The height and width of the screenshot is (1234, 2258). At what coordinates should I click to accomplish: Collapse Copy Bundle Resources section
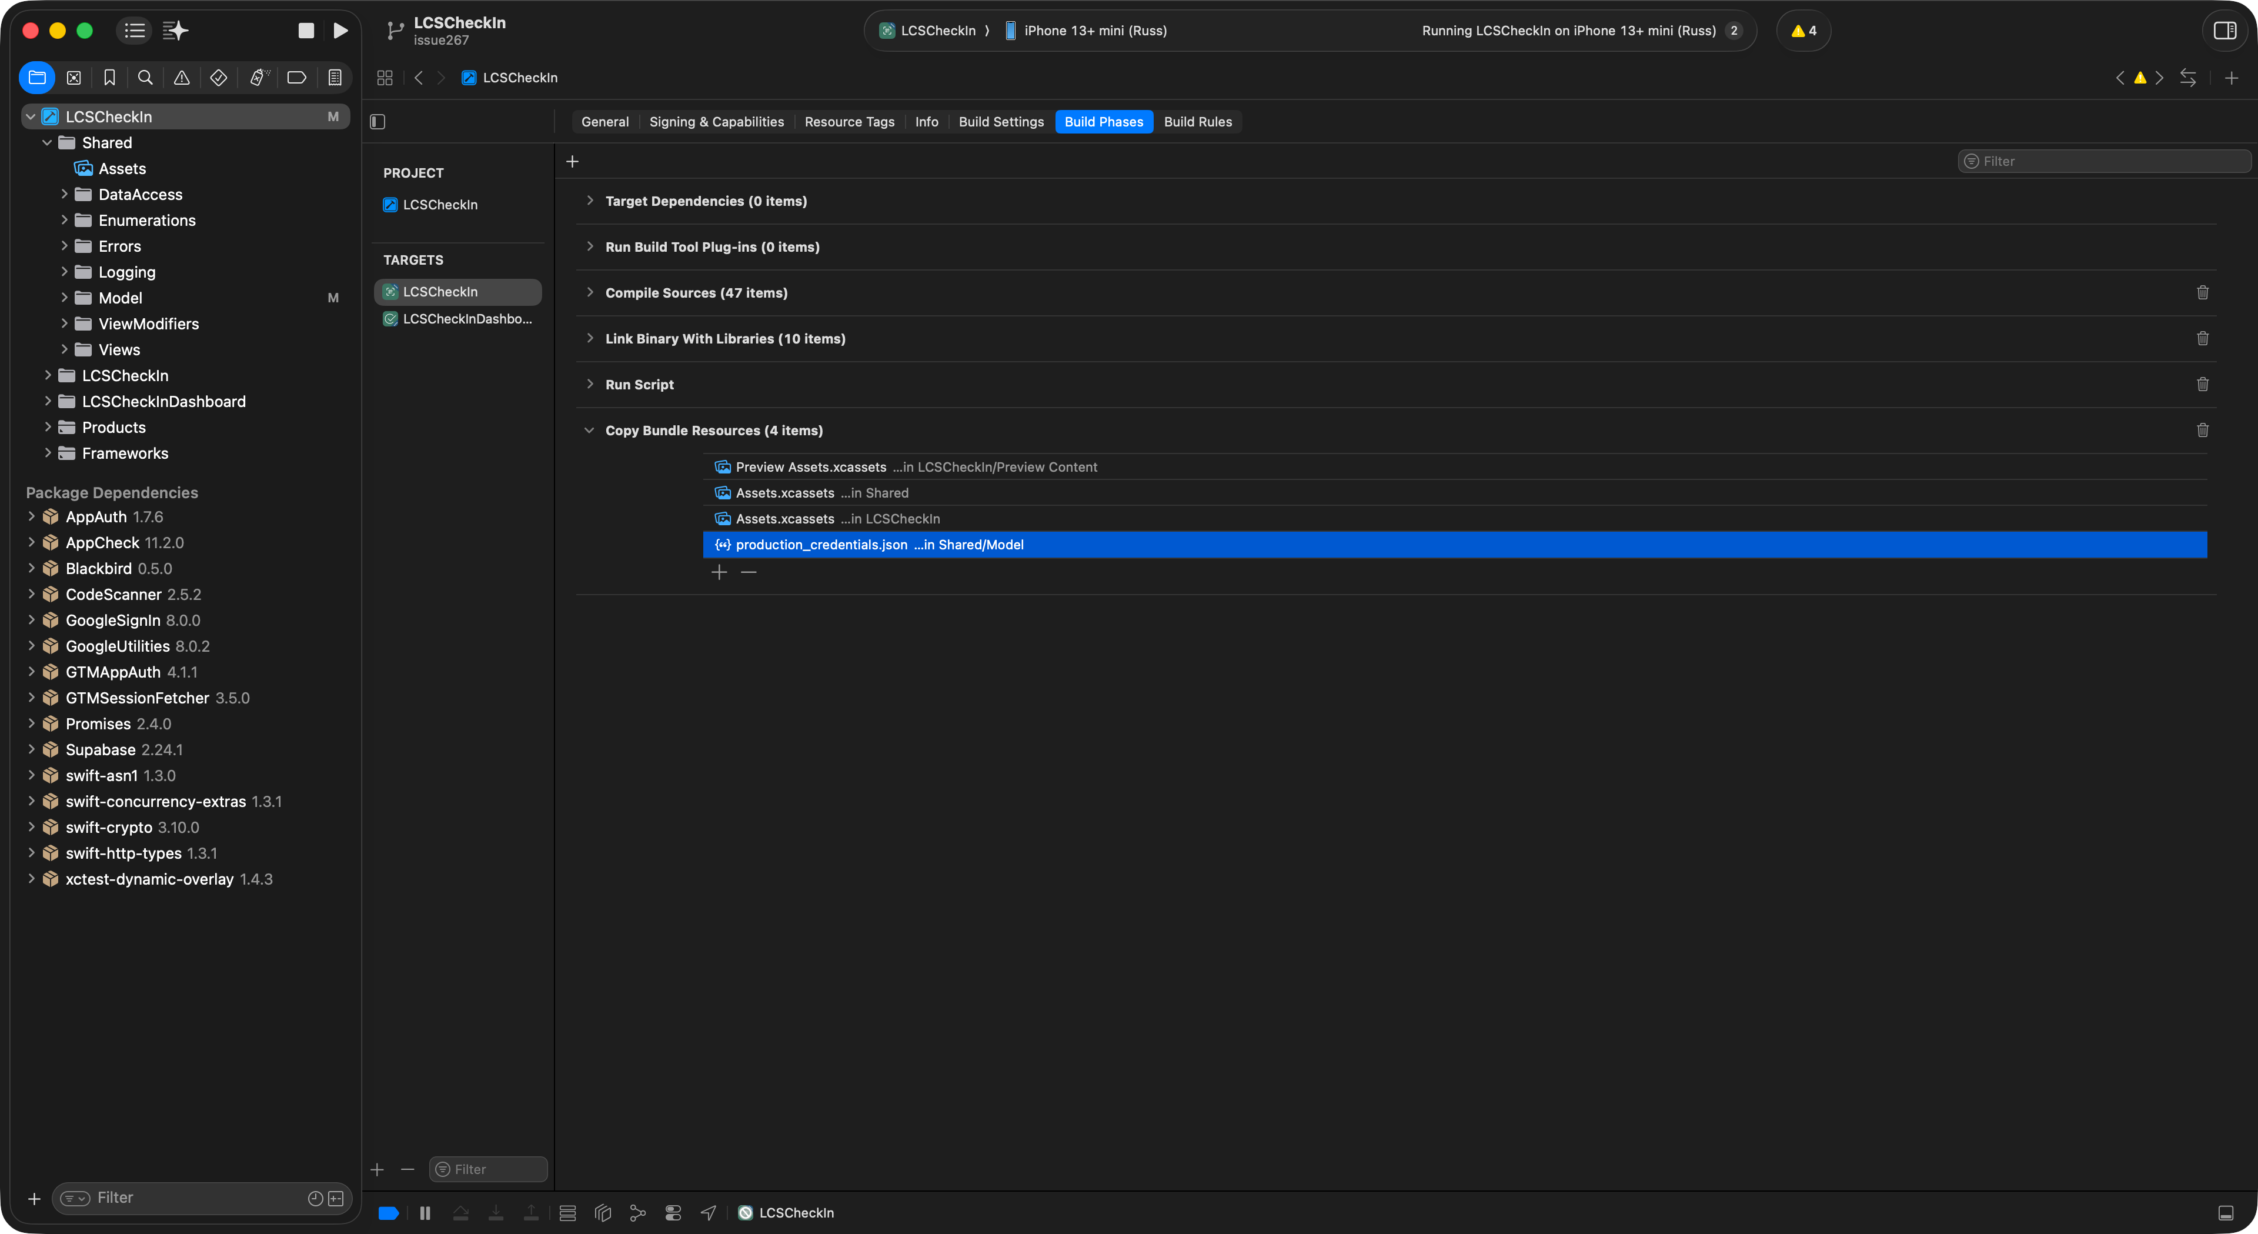590,431
